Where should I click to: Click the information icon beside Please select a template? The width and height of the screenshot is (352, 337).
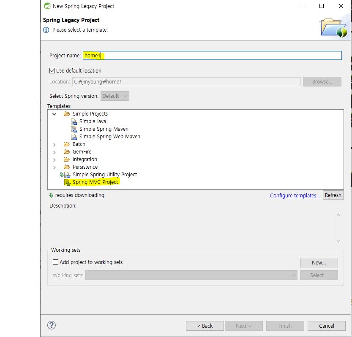[x=46, y=30]
